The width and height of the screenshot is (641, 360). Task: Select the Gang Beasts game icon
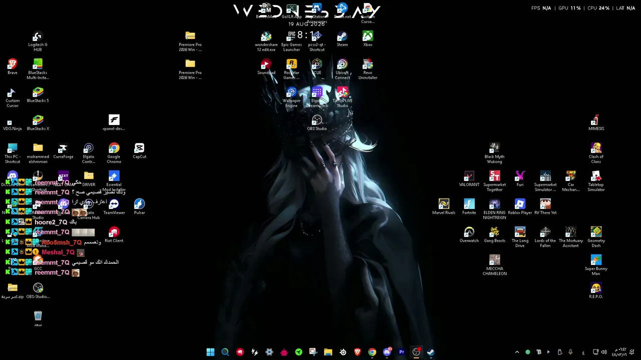(x=494, y=235)
